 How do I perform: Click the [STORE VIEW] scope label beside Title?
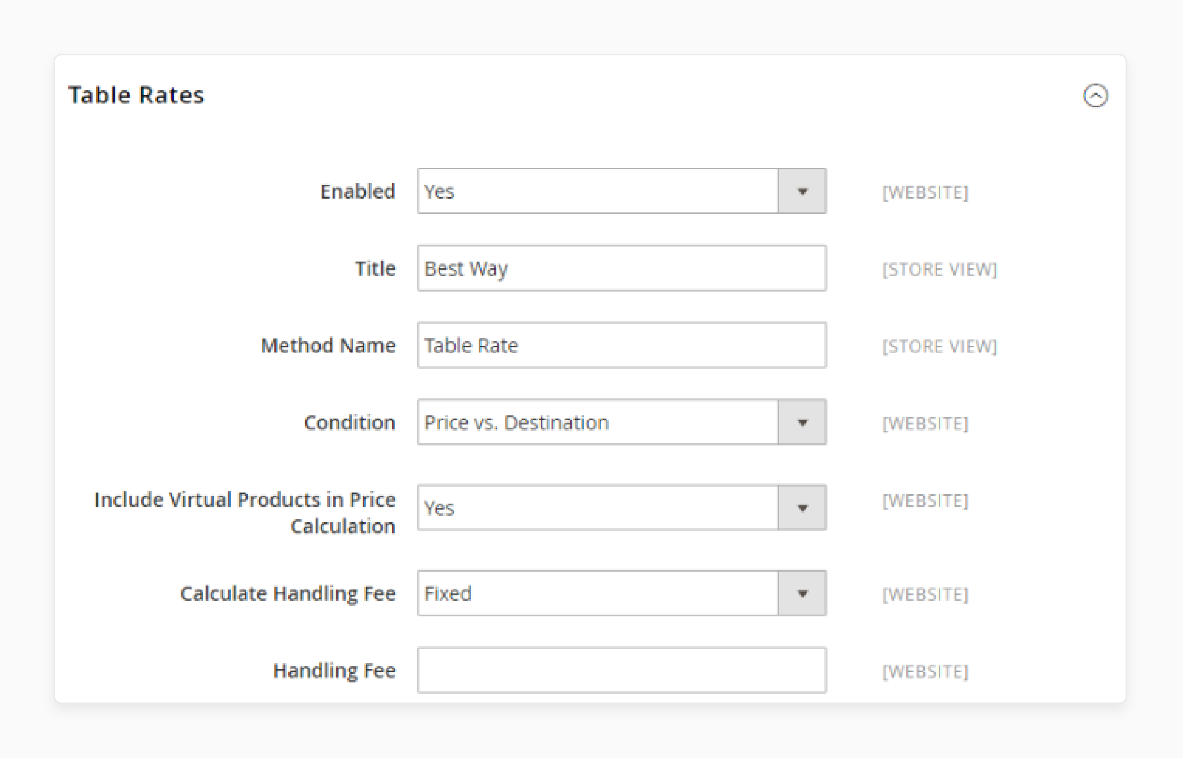940,270
